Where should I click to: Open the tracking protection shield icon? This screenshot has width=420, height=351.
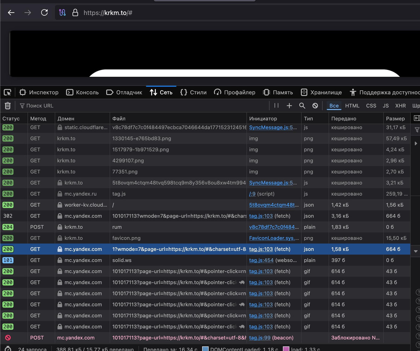62,13
